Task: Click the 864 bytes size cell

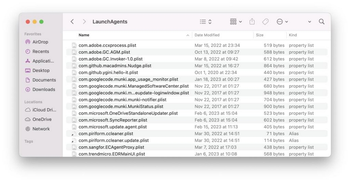Action: [x=274, y=66]
